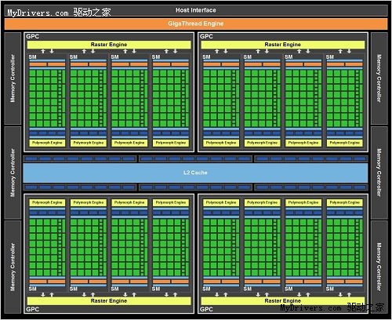Select Raster Engine in the top-right GPC
Viewport: 392px width, 320px height.
pos(283,45)
